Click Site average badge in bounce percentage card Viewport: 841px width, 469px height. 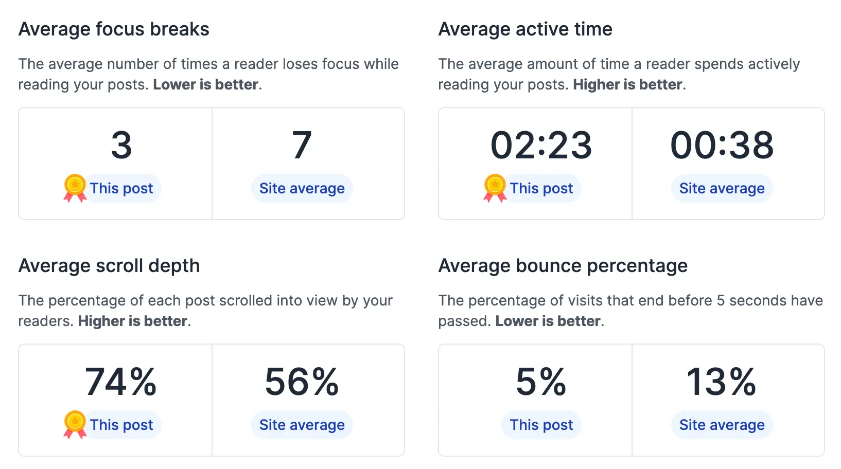click(x=721, y=425)
